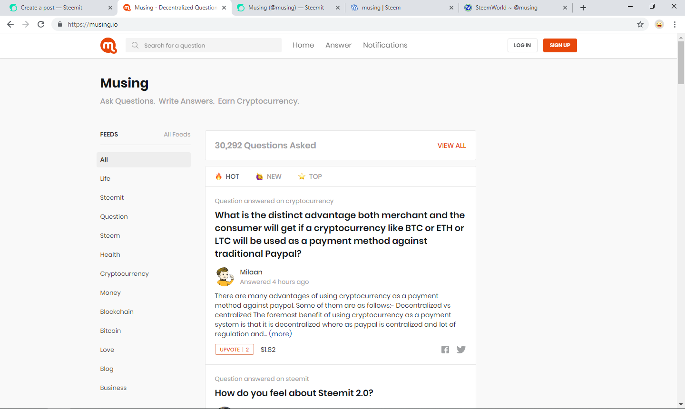685x409 pixels.
Task: Open the All Feeds link
Action: [177, 135]
